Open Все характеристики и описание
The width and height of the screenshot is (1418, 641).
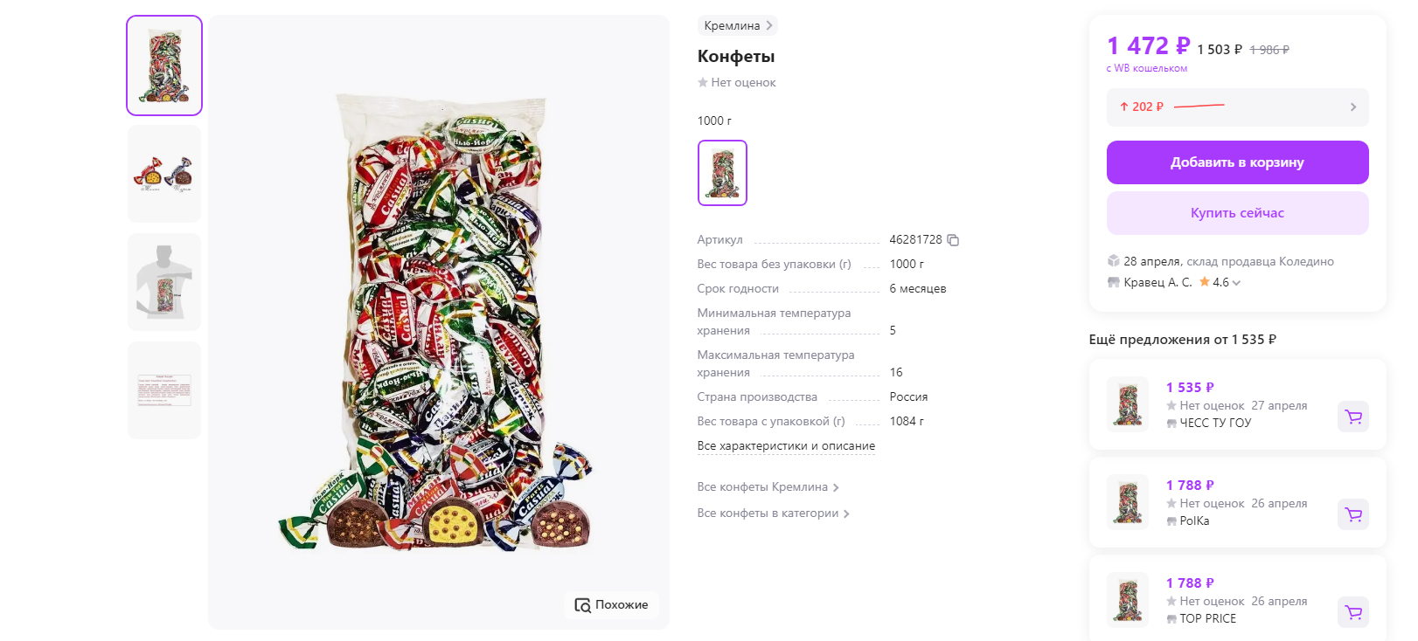coord(786,446)
